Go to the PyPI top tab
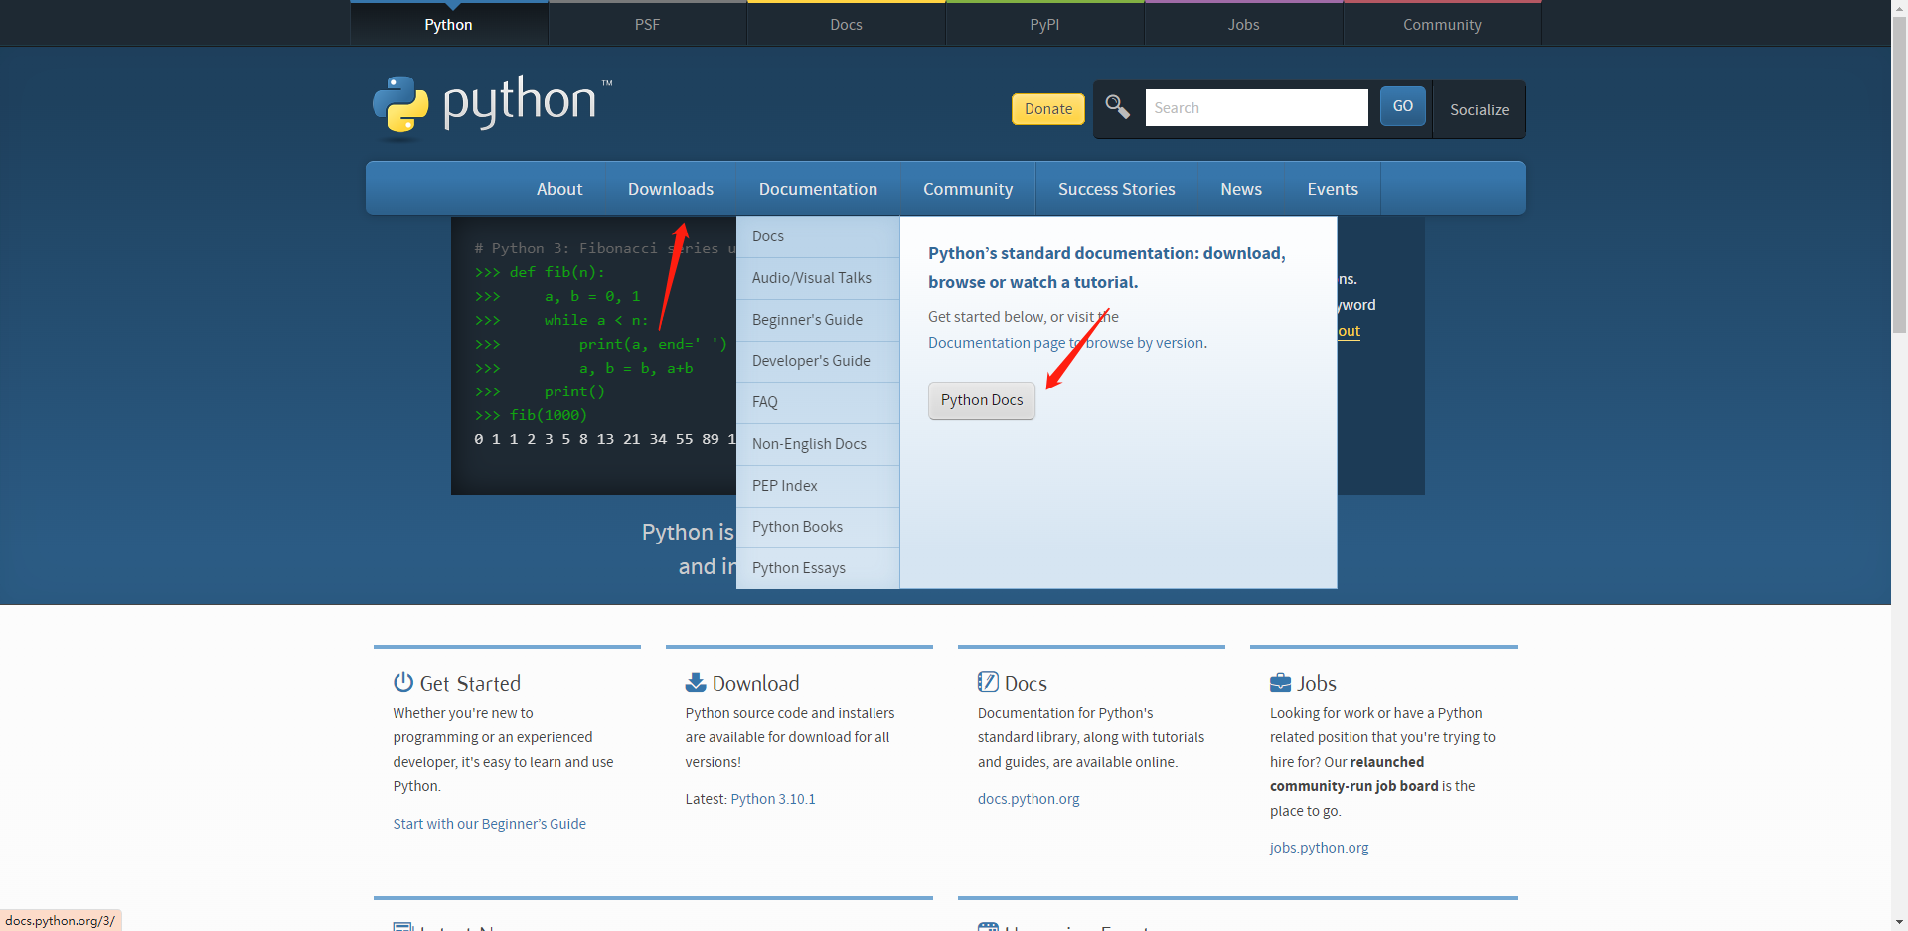Viewport: 1908px width, 931px height. 1045,24
